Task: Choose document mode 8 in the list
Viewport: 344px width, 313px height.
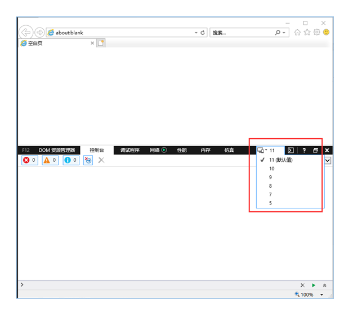Action: [271, 186]
